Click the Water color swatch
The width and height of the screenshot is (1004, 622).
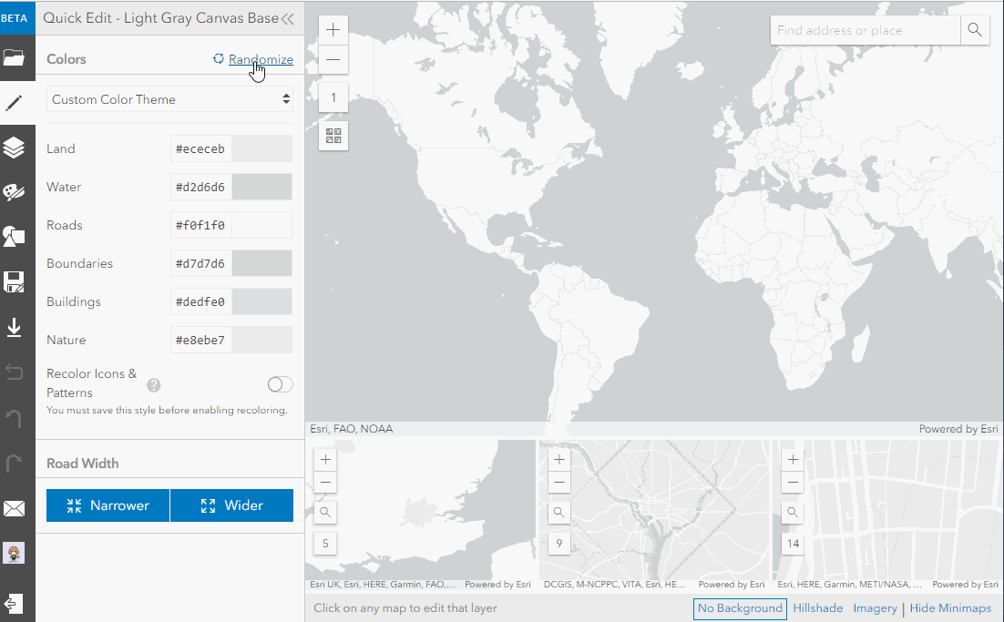tap(261, 187)
